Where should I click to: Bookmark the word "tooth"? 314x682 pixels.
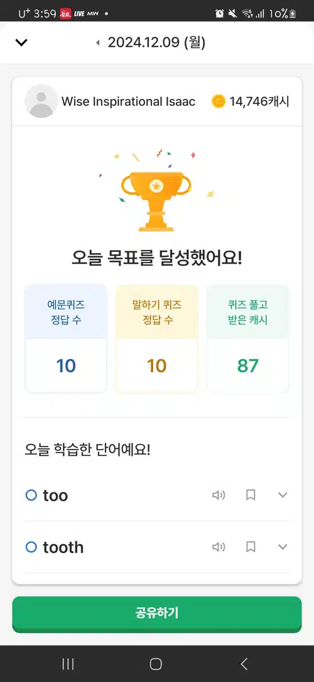[251, 547]
